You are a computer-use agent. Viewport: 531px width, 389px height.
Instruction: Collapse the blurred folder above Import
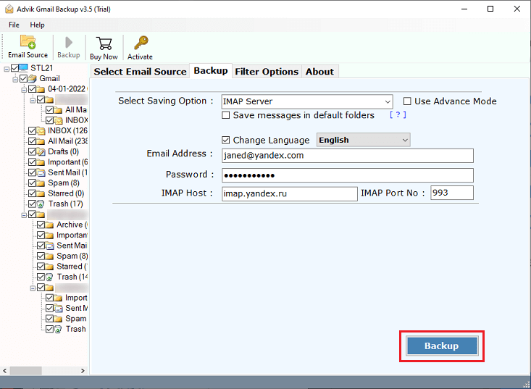click(x=33, y=288)
